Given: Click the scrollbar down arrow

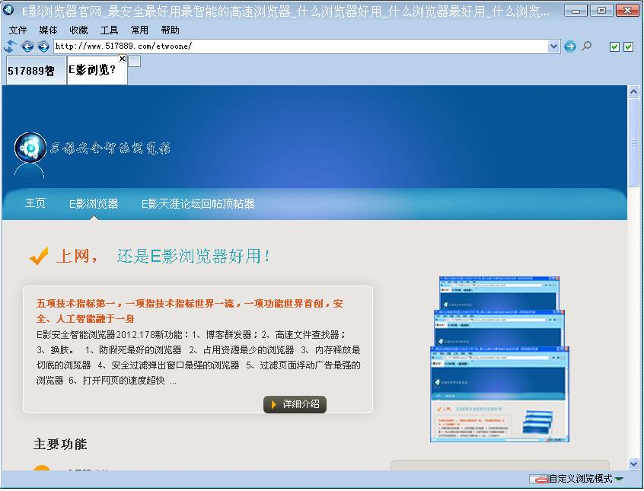Looking at the screenshot, I should tap(633, 464).
